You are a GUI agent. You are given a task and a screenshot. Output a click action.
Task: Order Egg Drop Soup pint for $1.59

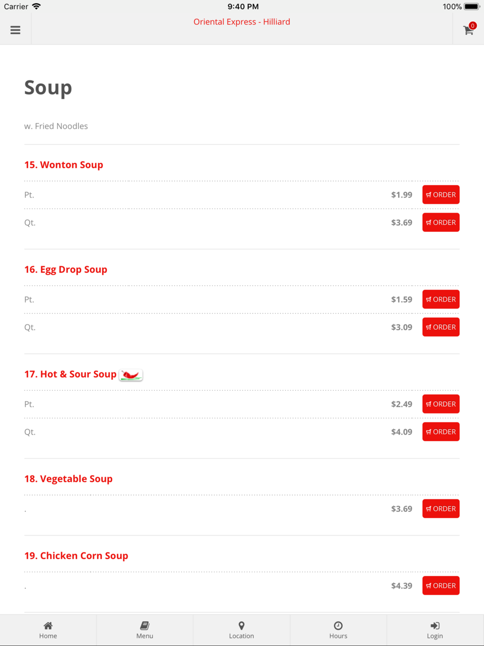[441, 299]
